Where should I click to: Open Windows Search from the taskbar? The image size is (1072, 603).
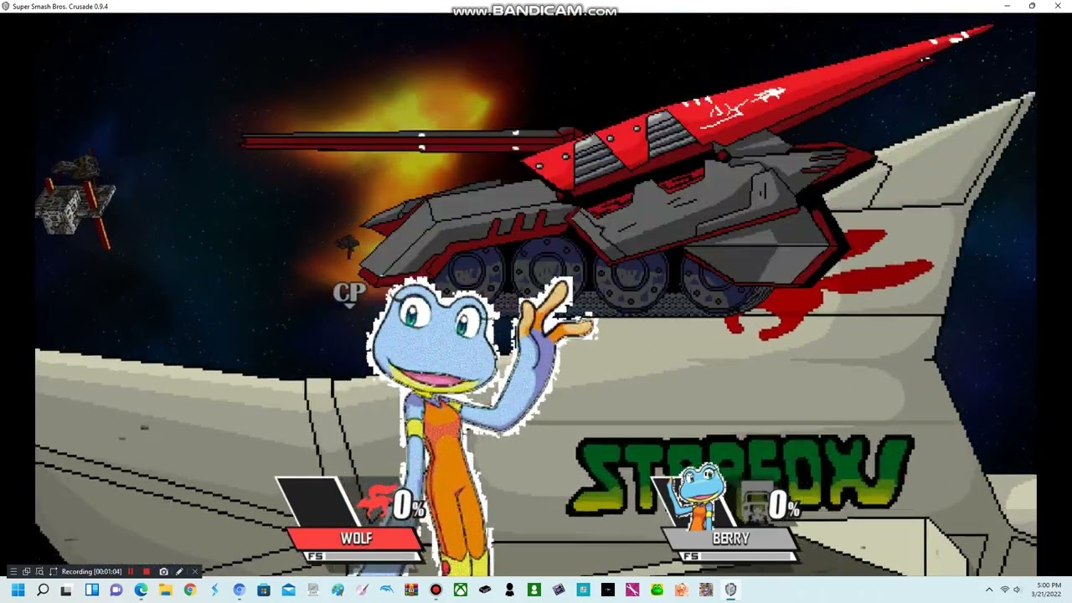(x=43, y=590)
